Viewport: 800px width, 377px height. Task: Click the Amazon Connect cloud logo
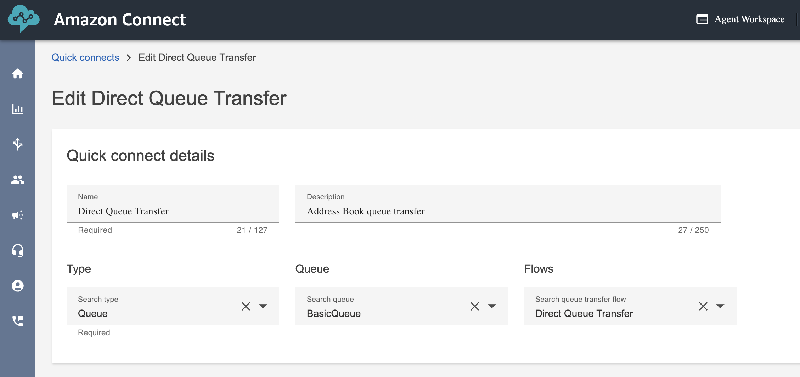pyautogui.click(x=23, y=19)
